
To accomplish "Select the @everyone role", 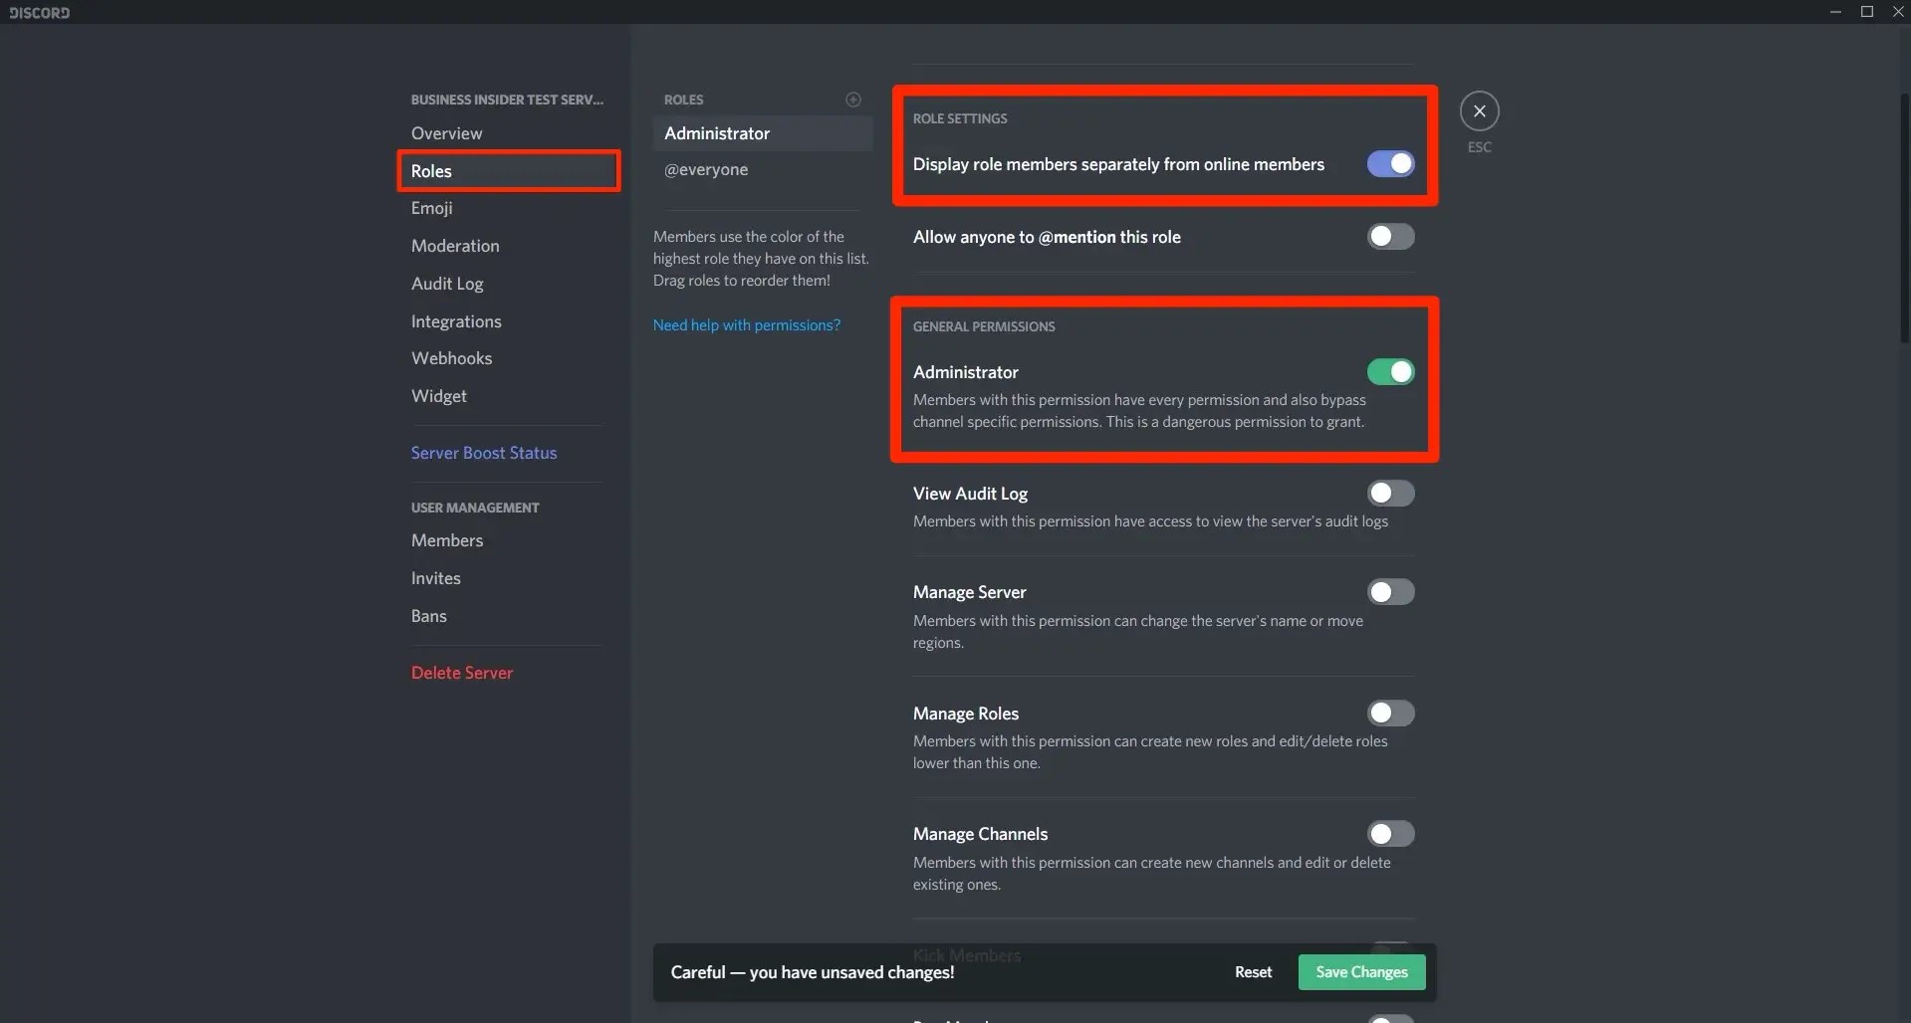I will click(x=706, y=169).
